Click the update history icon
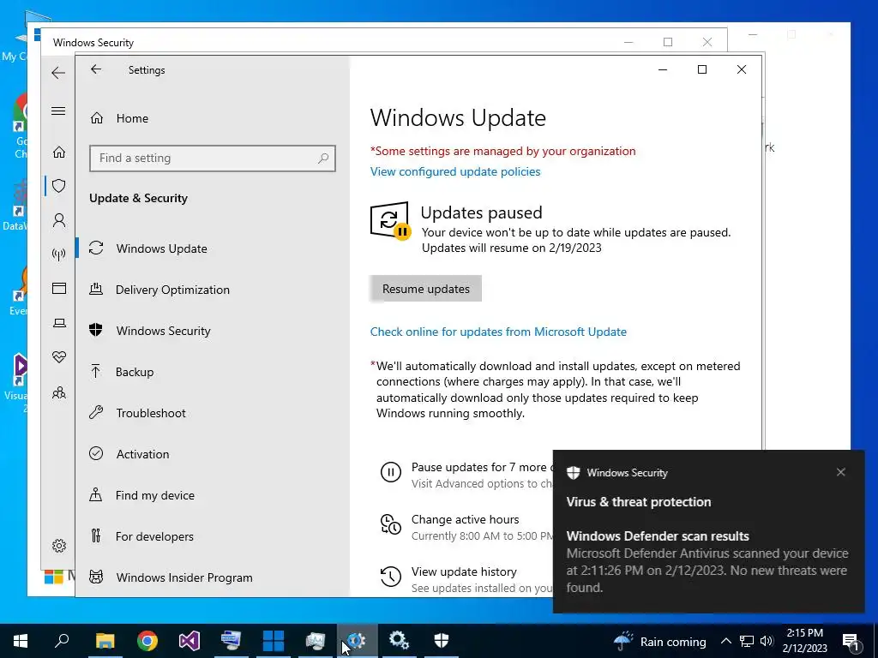878x658 pixels. pos(391,577)
